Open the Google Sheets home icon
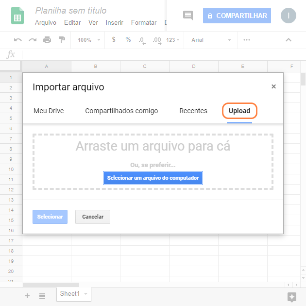 click(x=17, y=16)
